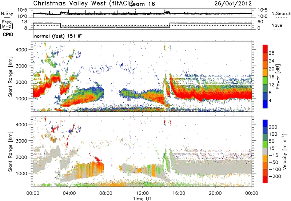Screen dimensions: 291x201
Task: Click the "50" tick on Velocity colorbar
Action: [x=271, y=141]
